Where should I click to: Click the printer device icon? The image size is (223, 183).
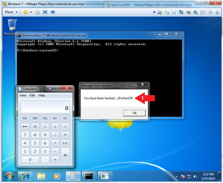click(x=188, y=13)
